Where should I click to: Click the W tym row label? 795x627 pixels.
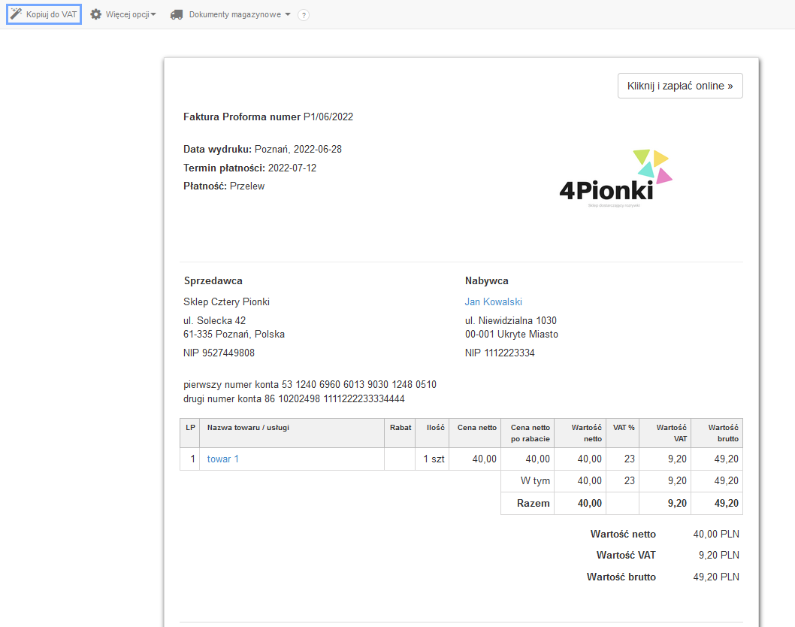(536, 481)
